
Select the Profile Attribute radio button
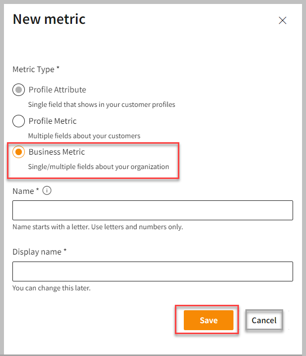pos(18,90)
